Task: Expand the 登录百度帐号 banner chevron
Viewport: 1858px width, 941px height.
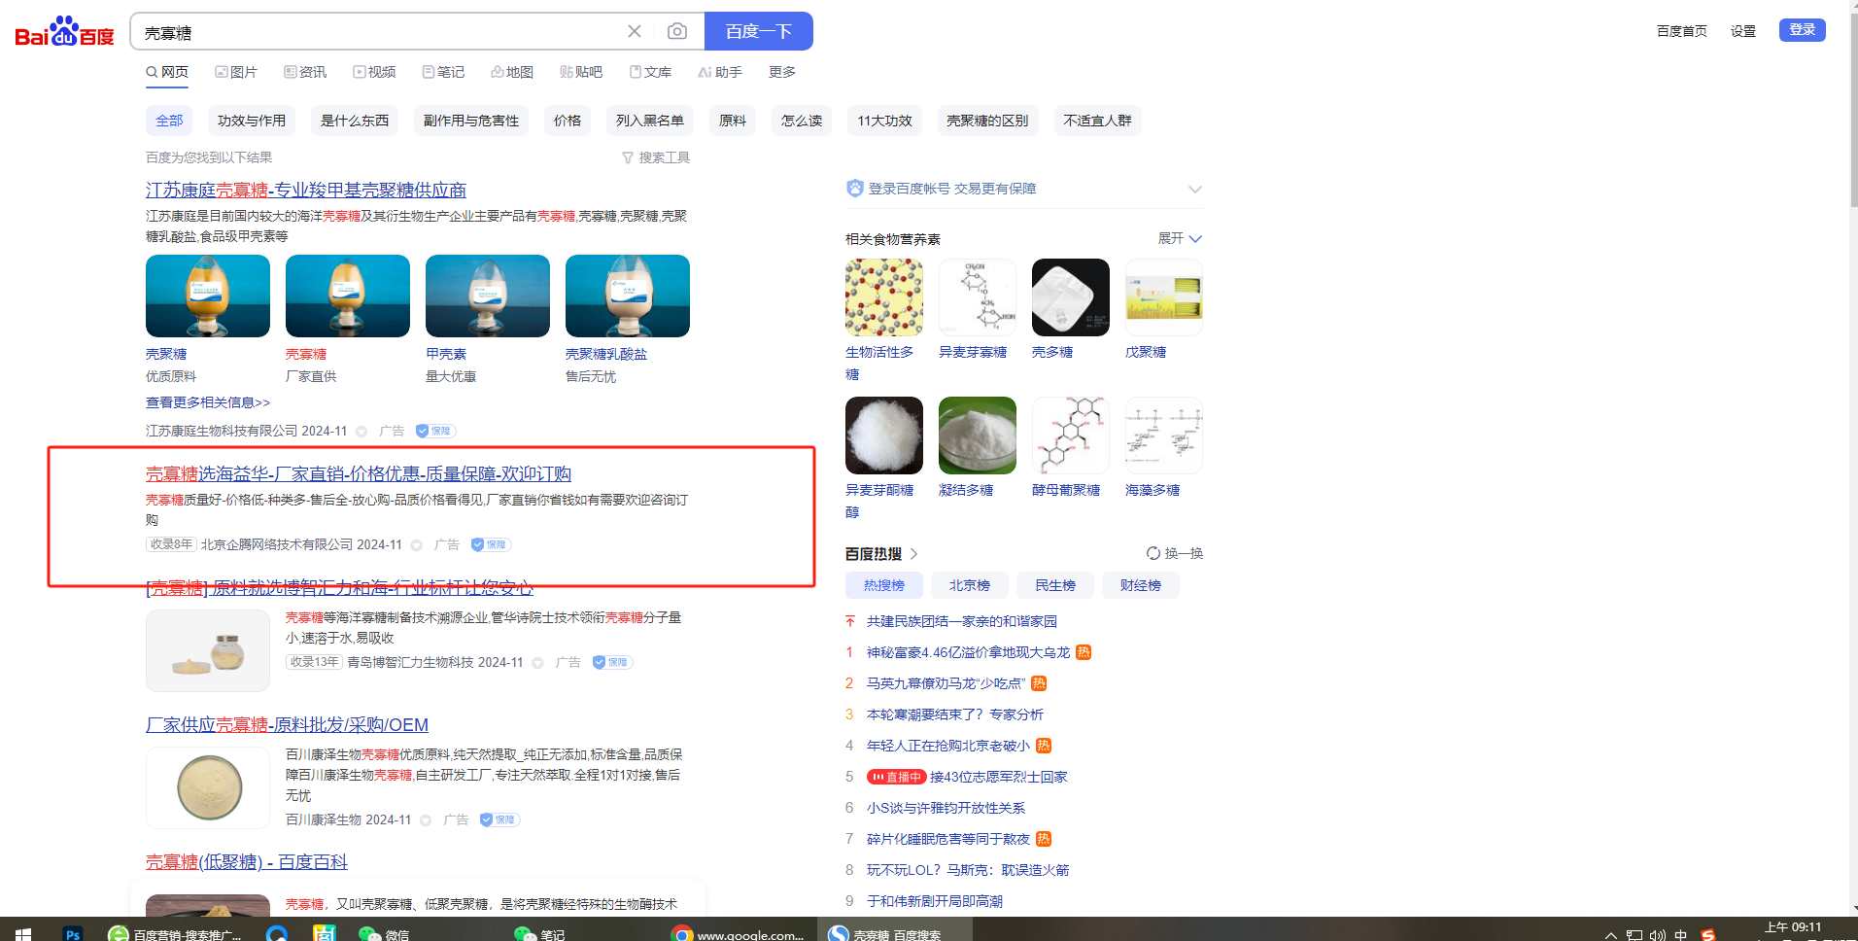Action: pyautogui.click(x=1194, y=189)
